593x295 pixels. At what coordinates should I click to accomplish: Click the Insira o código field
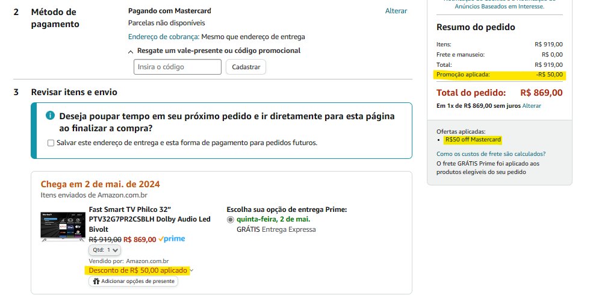178,67
